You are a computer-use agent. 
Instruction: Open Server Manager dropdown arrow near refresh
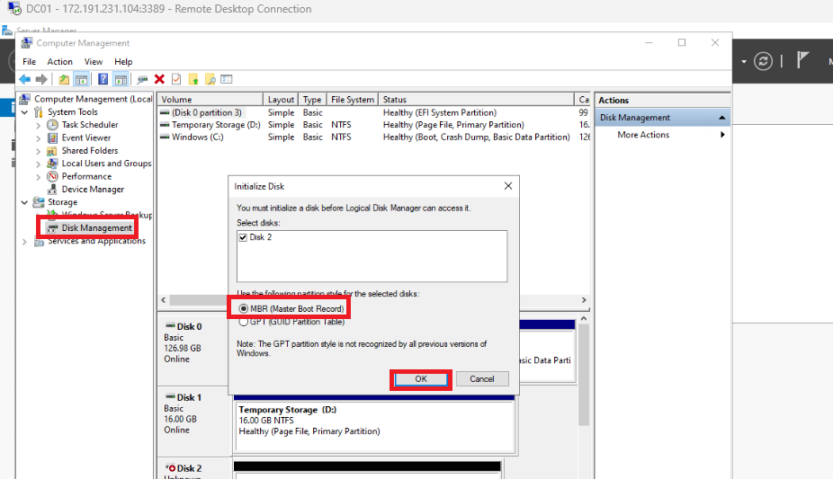tap(744, 62)
